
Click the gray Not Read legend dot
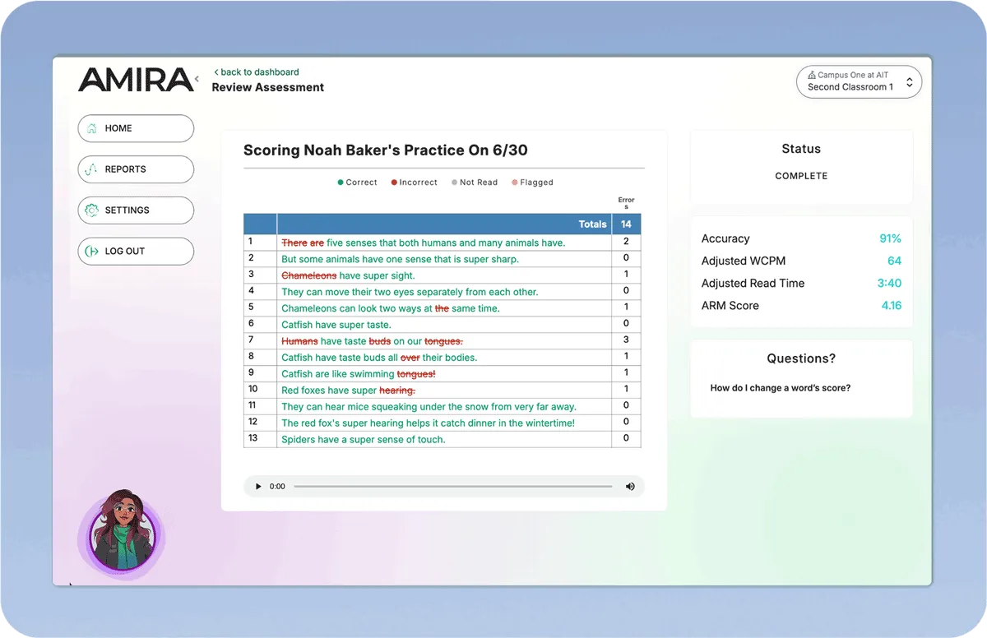pos(454,183)
